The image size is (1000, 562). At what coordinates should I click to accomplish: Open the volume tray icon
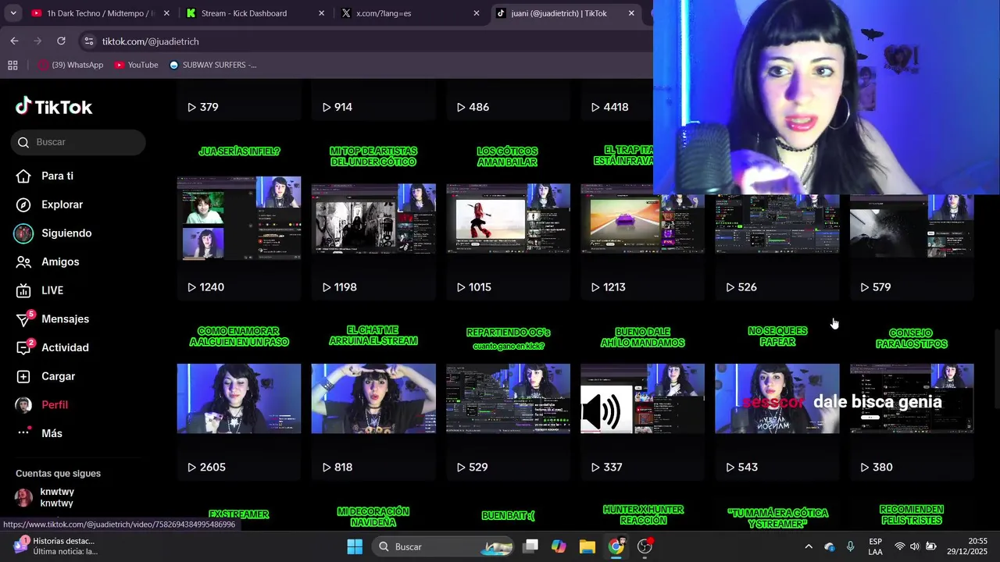click(914, 546)
